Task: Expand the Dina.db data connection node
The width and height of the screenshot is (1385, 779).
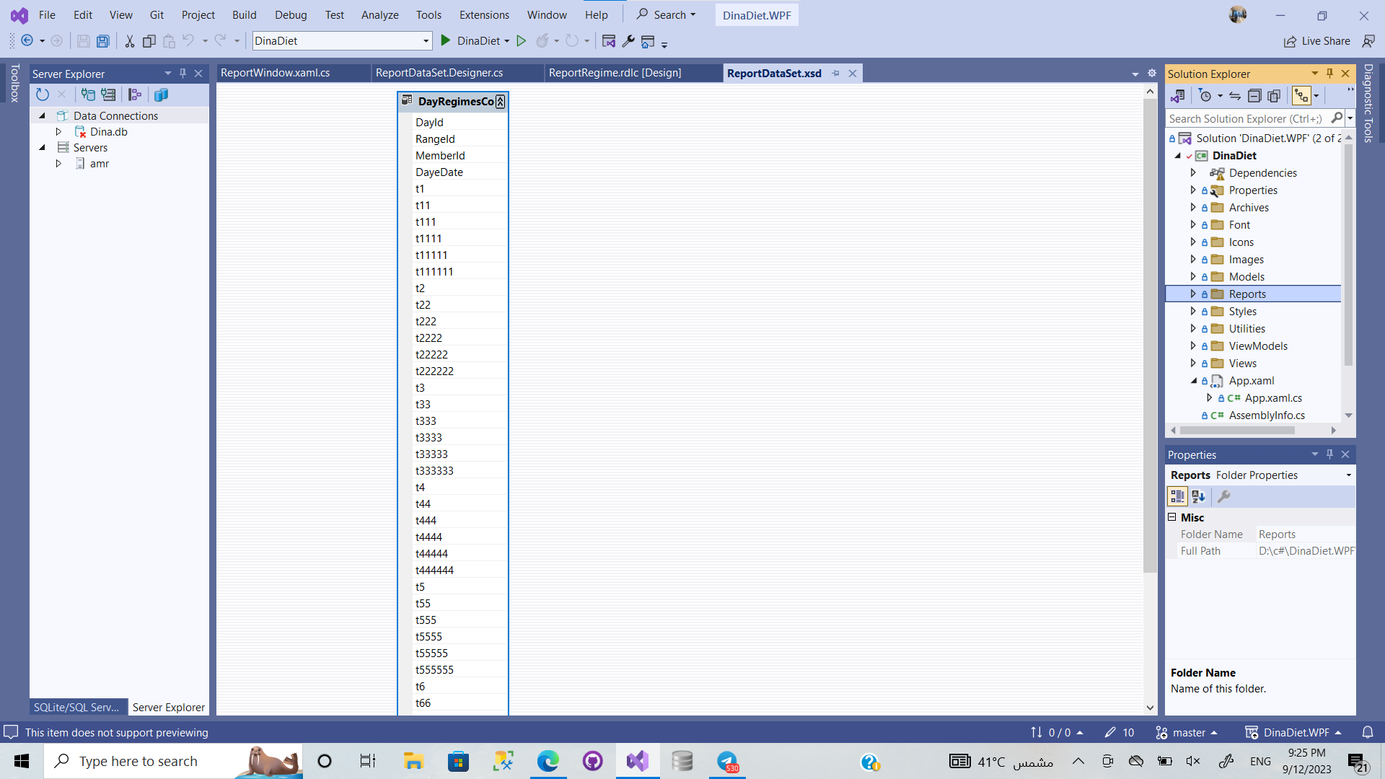Action: [59, 132]
